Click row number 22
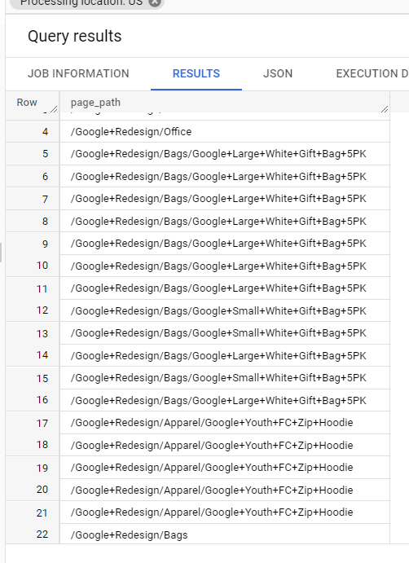Viewport: 409px width, 563px height. (42, 534)
